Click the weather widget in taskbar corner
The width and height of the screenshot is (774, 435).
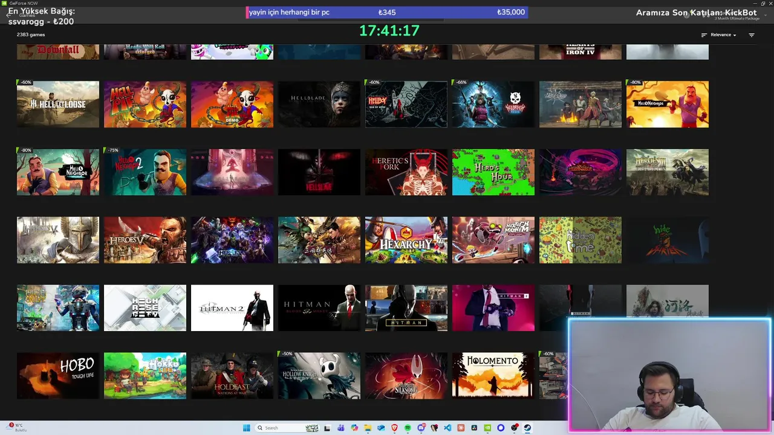(x=18, y=428)
